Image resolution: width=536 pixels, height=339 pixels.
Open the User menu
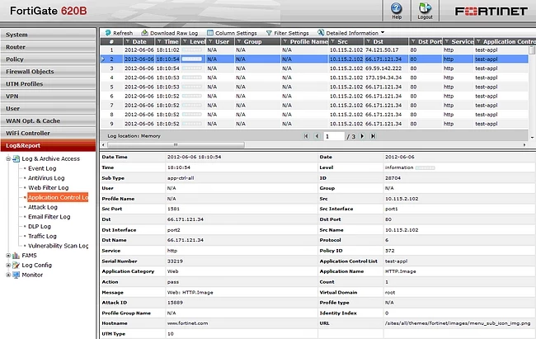click(x=48, y=108)
